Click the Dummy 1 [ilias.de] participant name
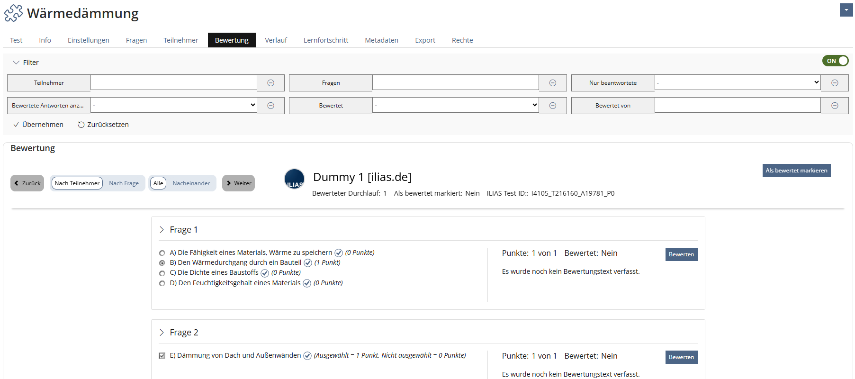 pos(362,177)
